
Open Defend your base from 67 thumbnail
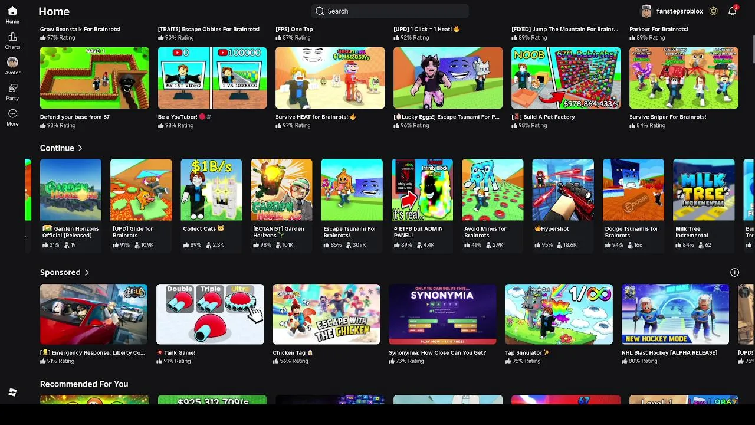[94, 78]
